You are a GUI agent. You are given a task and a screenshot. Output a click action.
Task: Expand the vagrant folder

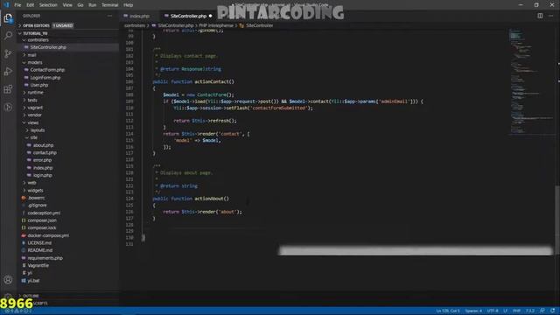pyautogui.click(x=35, y=108)
